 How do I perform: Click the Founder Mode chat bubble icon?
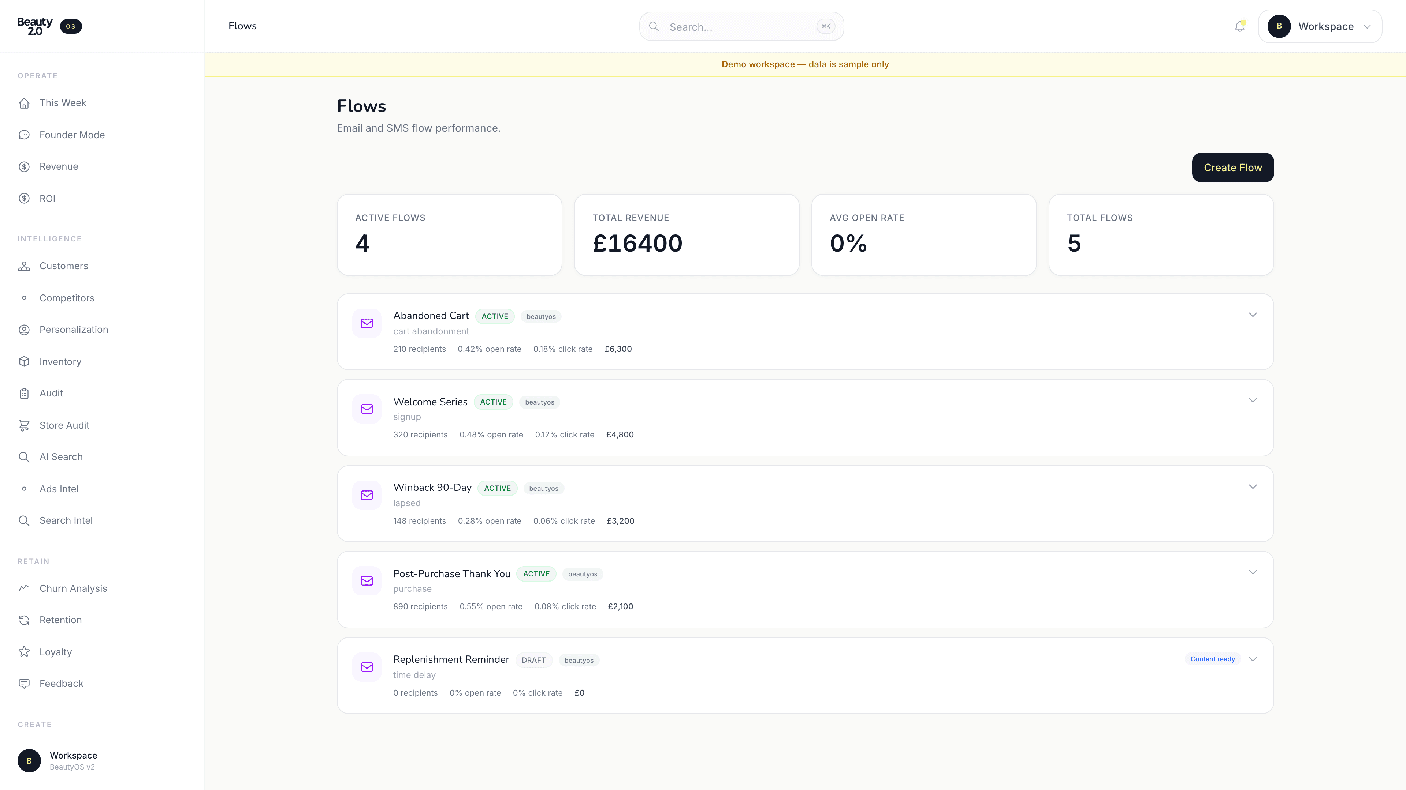tap(24, 135)
